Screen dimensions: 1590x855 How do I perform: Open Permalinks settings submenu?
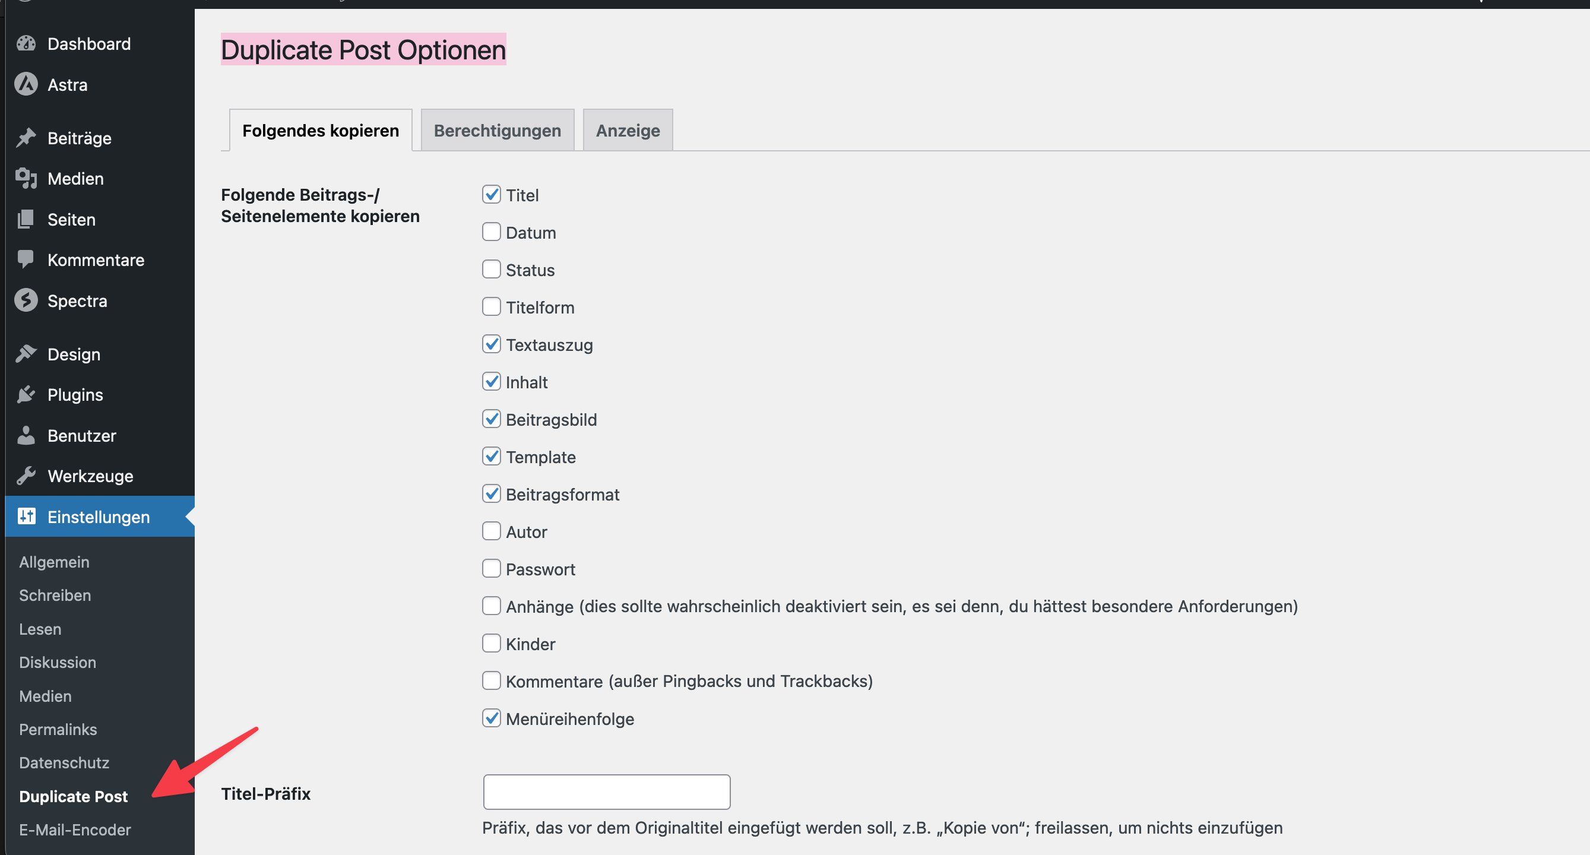58,729
